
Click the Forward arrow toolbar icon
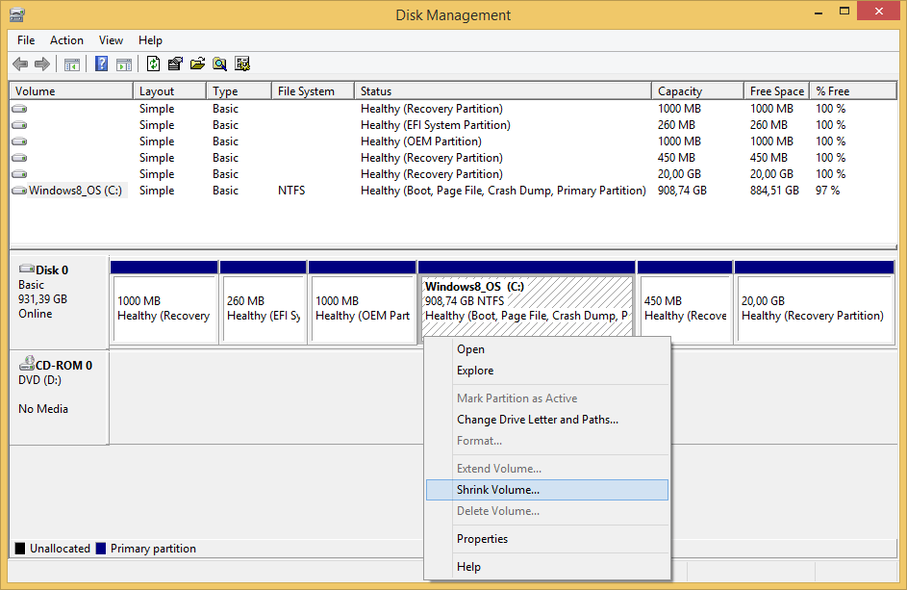coord(42,64)
